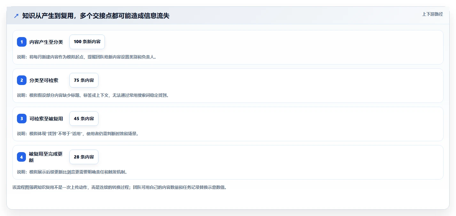This screenshot has width=456, height=216.
Task: Click the step 4 number badge
Action: 21,157
